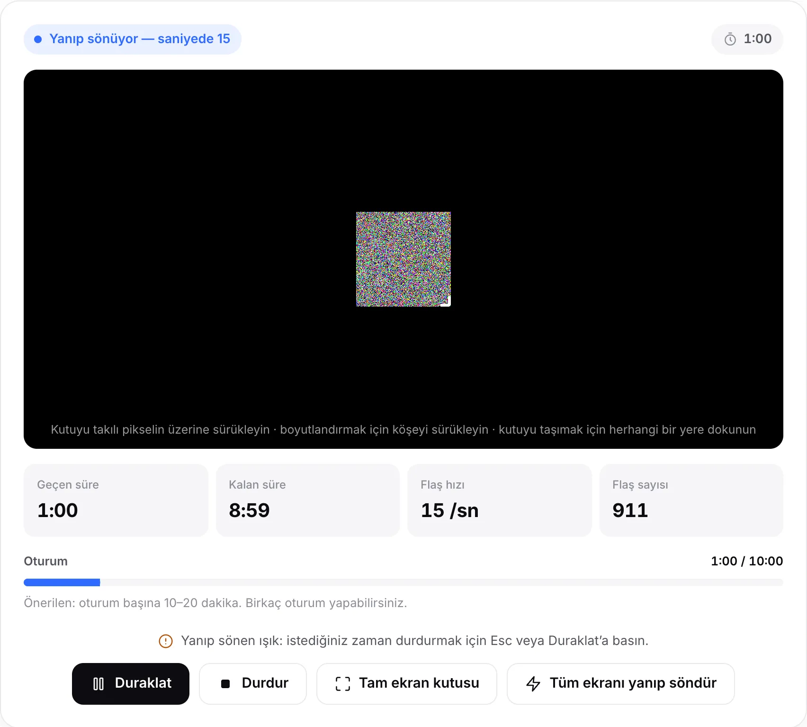Select the Kalan süre stat card
Viewport: 807px width, 727px height.
(308, 500)
